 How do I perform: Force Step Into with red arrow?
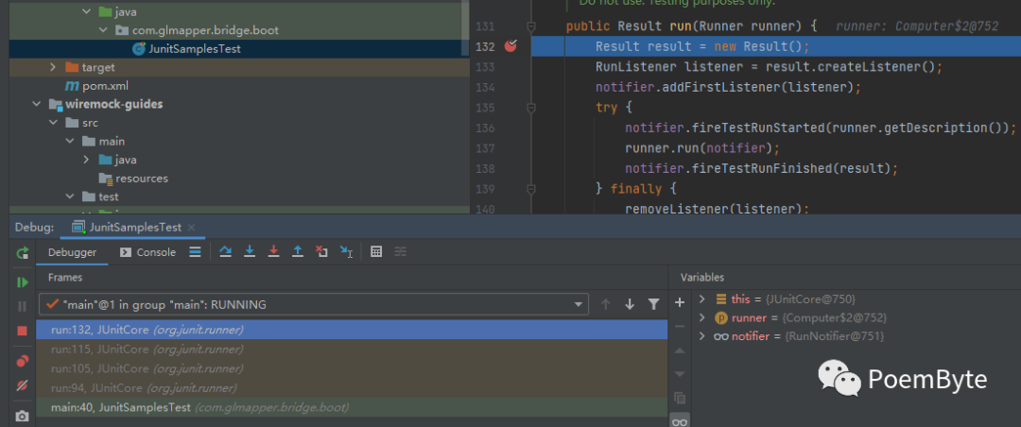click(273, 252)
